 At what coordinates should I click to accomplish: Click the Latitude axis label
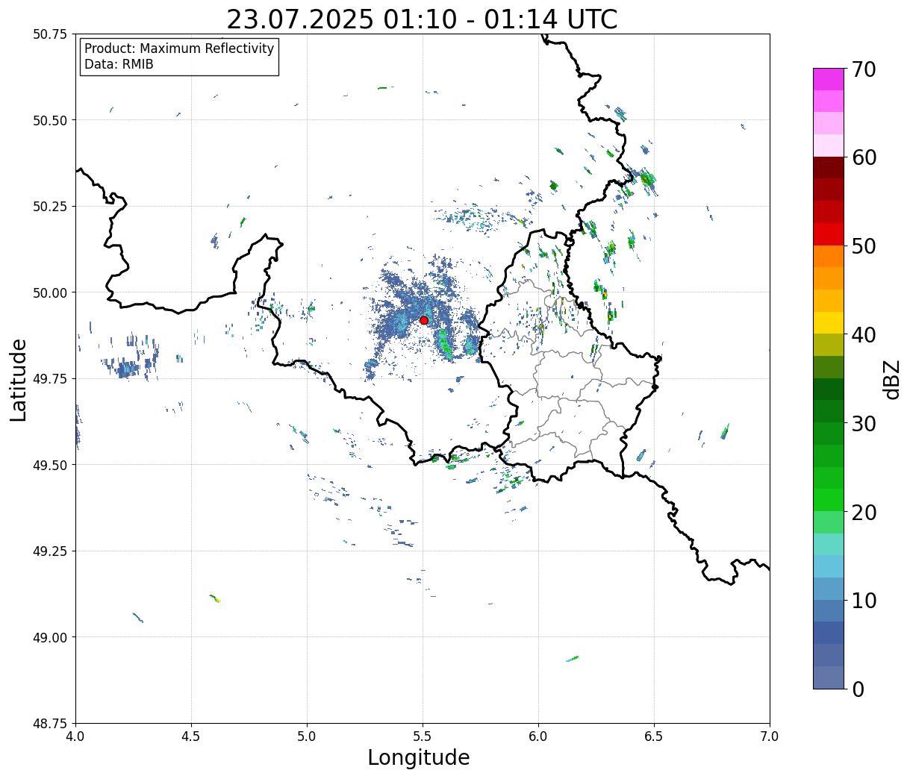click(x=19, y=380)
